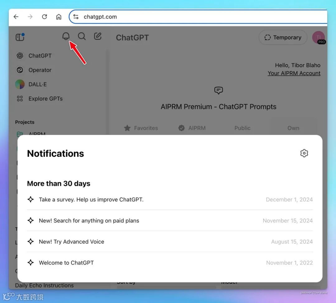Click the August 15, 2024 date
The image size is (336, 303).
(292, 242)
